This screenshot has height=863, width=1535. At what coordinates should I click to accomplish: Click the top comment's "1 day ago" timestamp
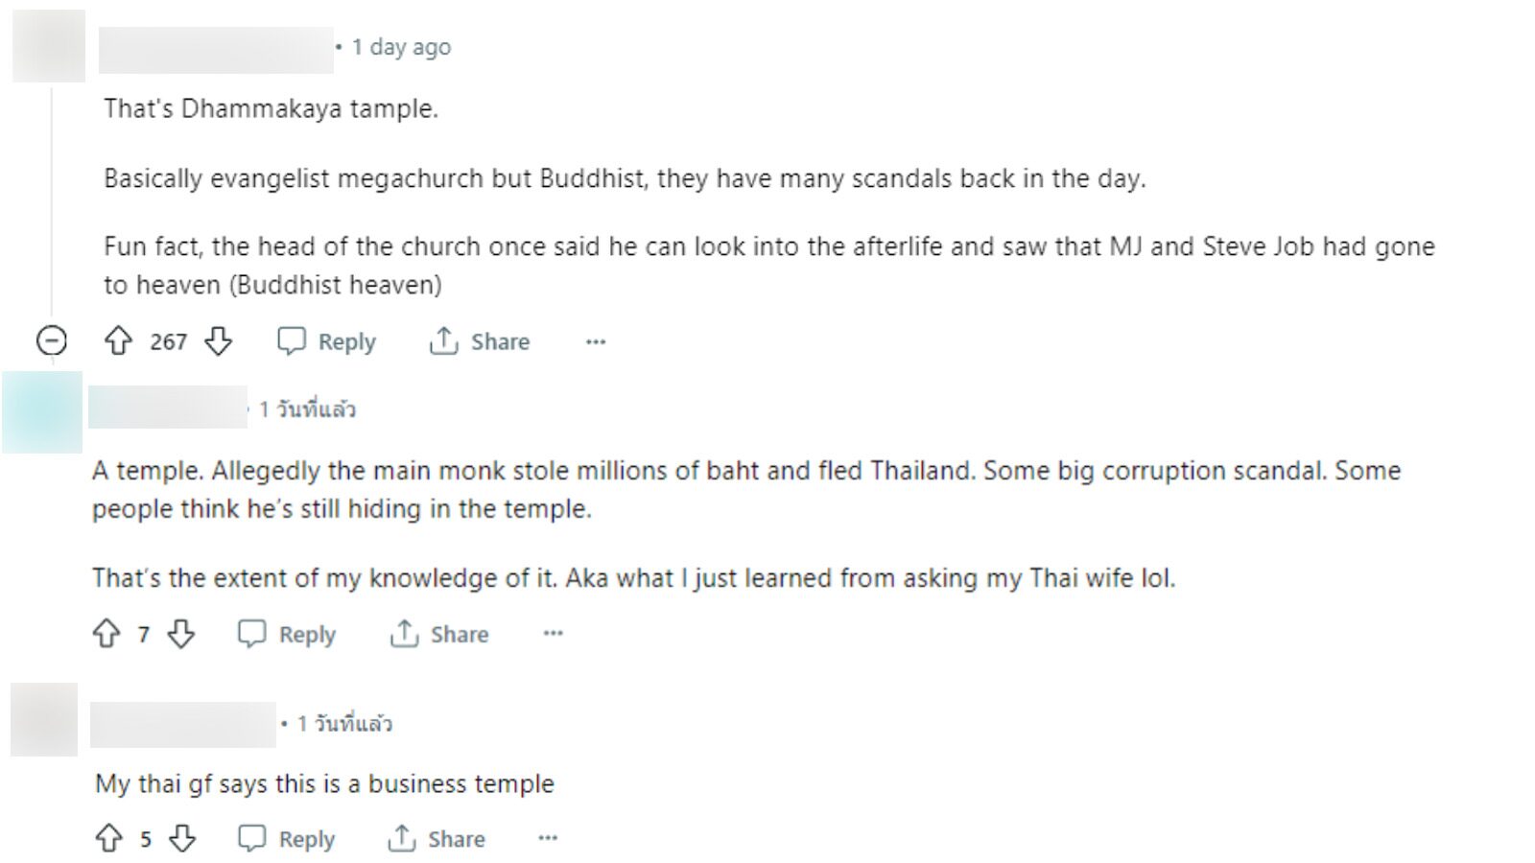(x=401, y=47)
